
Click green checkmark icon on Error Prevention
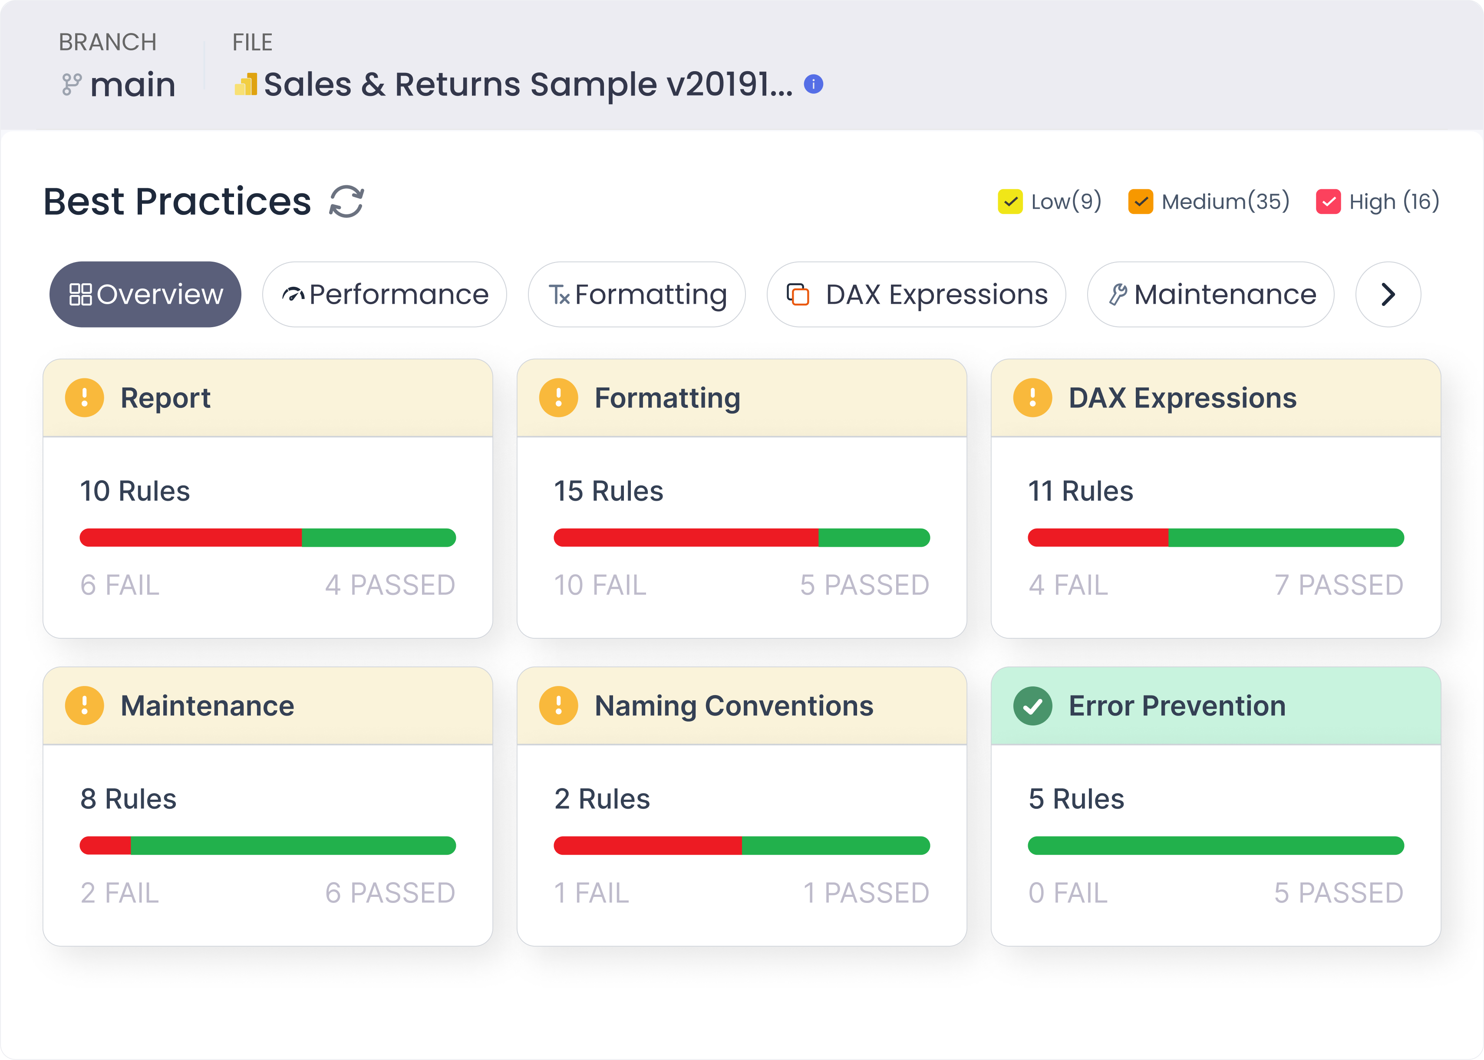[x=1032, y=706]
